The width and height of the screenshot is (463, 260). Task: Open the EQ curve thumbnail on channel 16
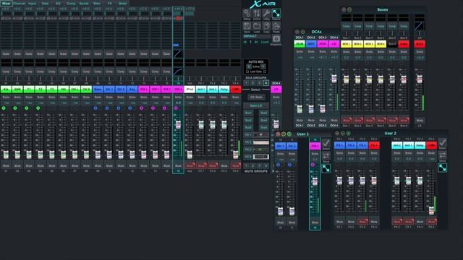click(x=178, y=53)
